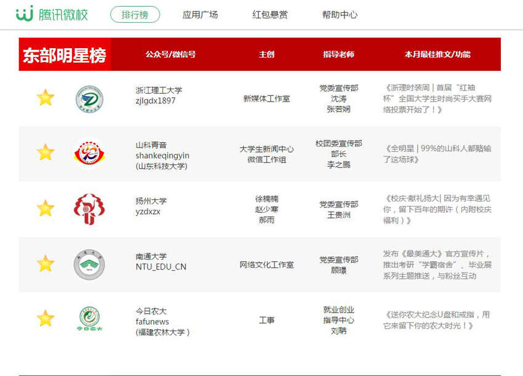The image size is (523, 376).
Task: Click the (山东科技大学) label
Action: pos(161,166)
